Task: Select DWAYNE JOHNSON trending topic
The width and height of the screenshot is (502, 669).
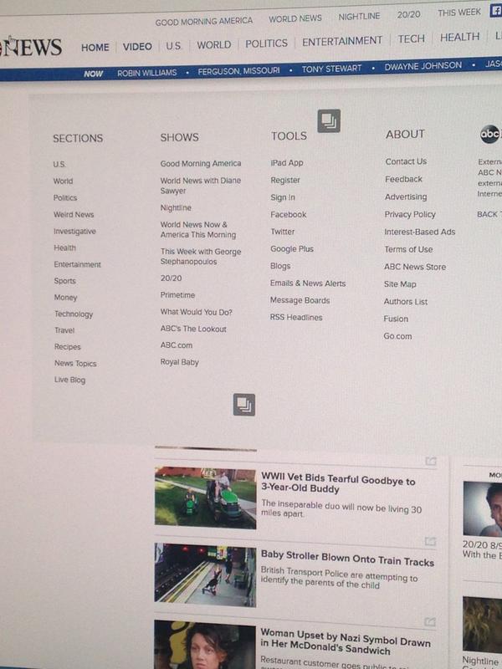Action: [x=423, y=66]
